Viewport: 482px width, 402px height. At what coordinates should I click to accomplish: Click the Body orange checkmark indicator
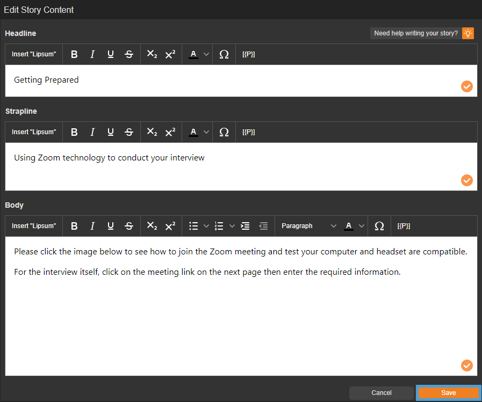(467, 366)
